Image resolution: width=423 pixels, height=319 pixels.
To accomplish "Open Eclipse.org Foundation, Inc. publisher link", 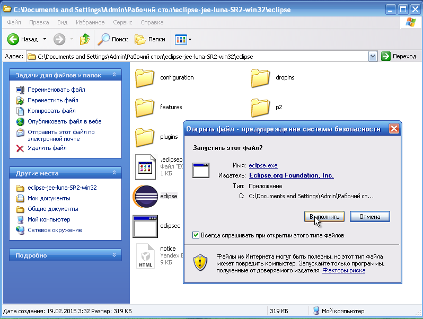I will [x=292, y=175].
